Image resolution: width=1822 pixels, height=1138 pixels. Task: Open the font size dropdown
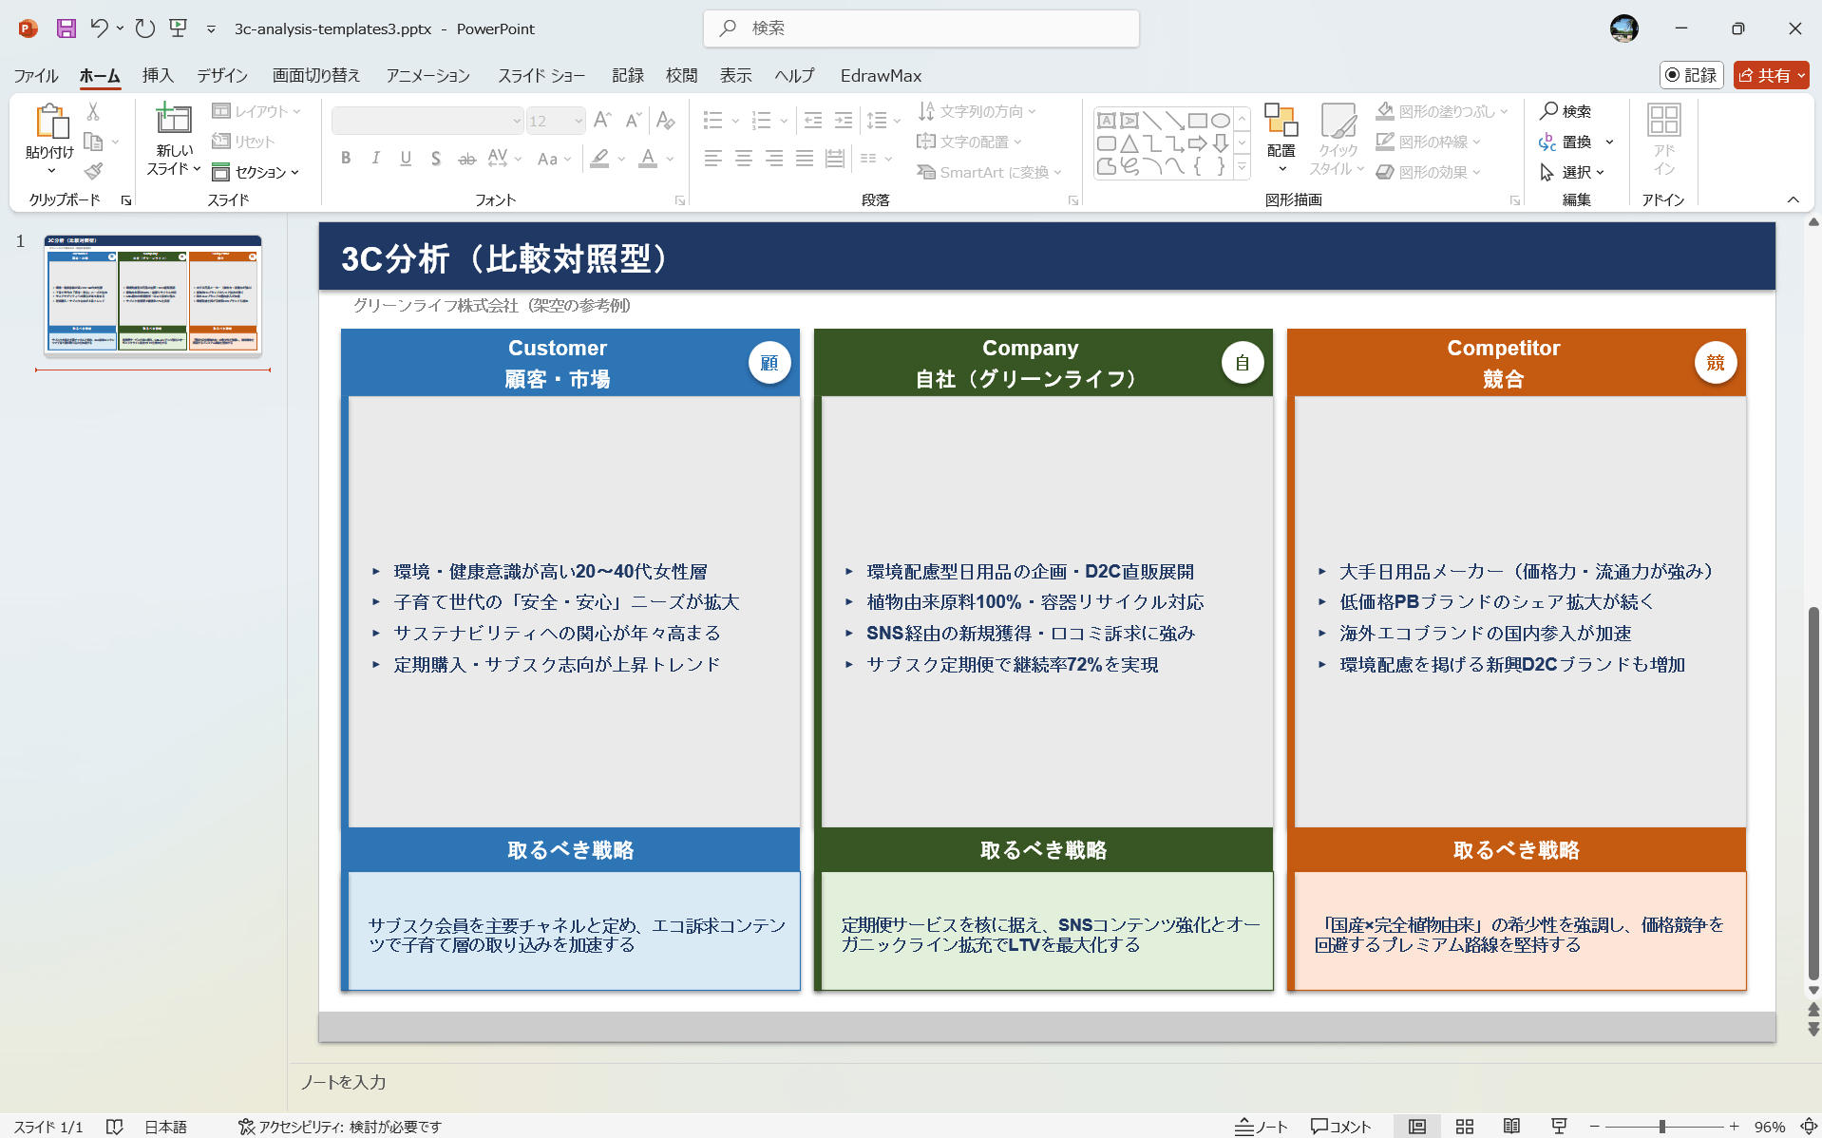click(578, 121)
